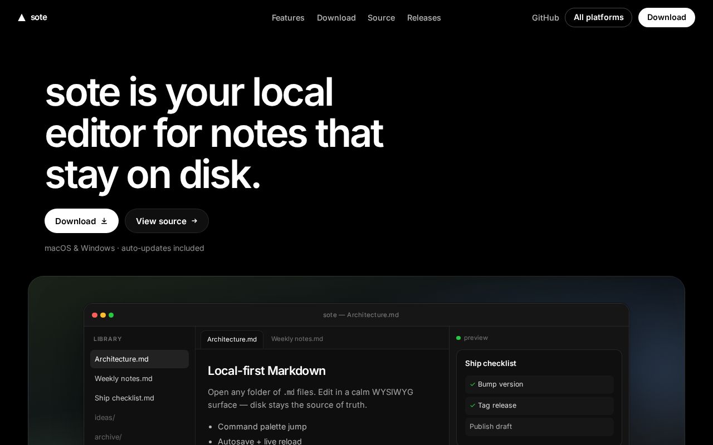Open the Source nav link

click(382, 18)
